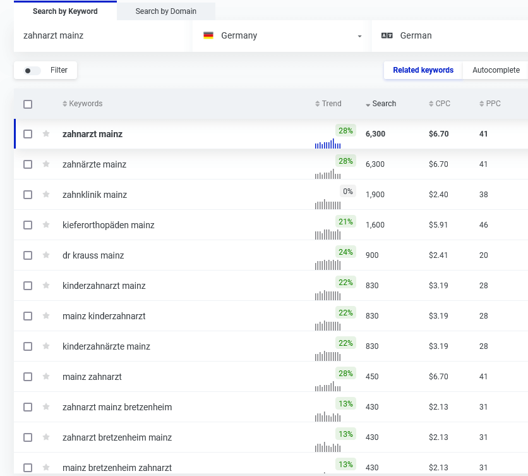Click the $2.41 CPC value

(438, 255)
